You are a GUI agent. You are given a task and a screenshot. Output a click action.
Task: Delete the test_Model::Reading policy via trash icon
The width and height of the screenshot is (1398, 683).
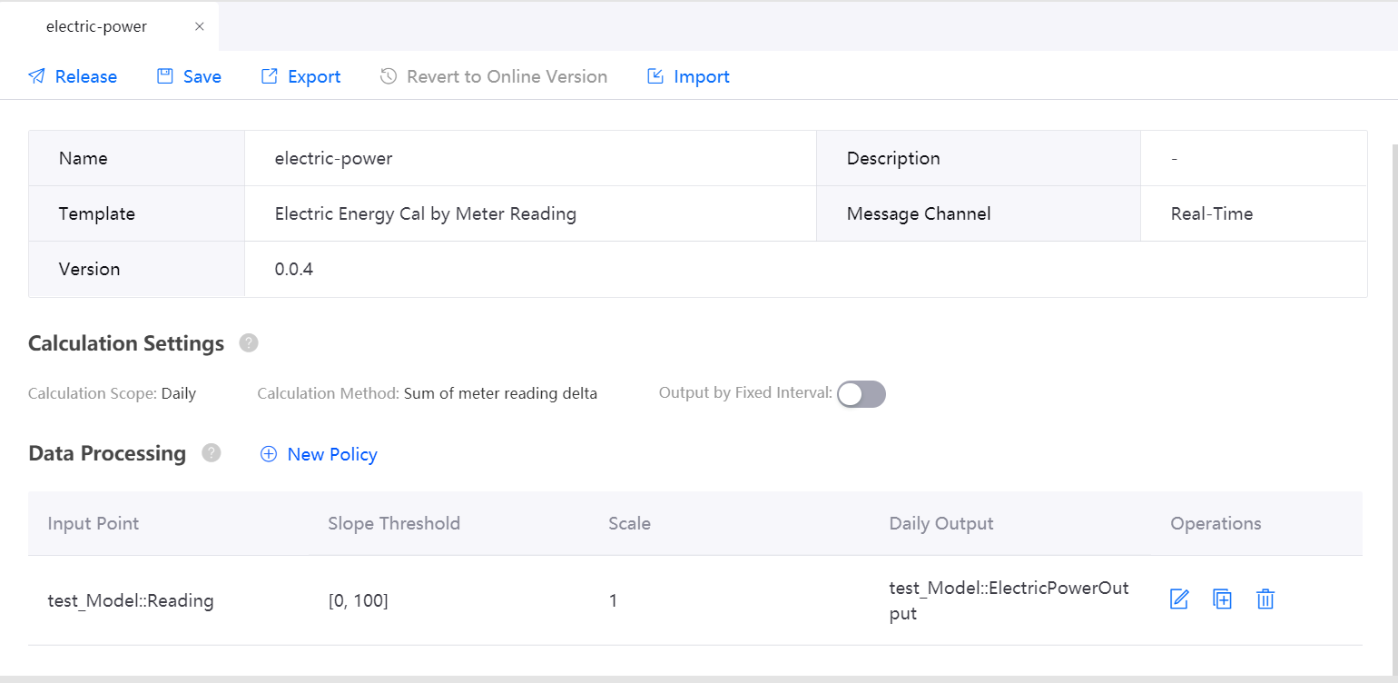click(1265, 599)
